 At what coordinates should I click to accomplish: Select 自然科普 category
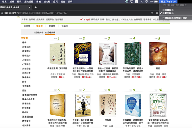(x=26, y=73)
